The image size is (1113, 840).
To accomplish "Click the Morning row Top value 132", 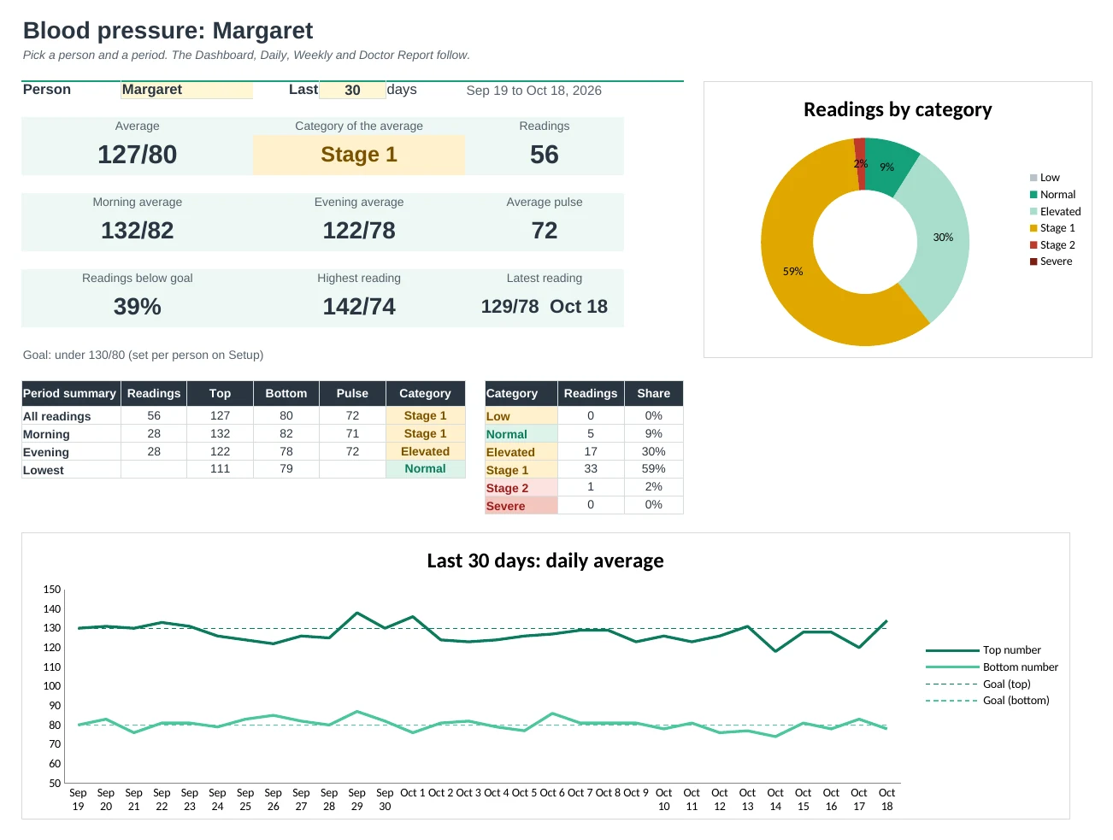I will pyautogui.click(x=220, y=433).
